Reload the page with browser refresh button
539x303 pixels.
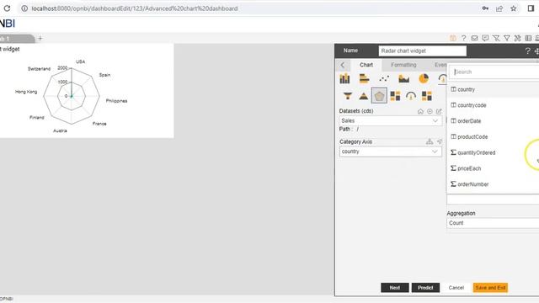7,8
